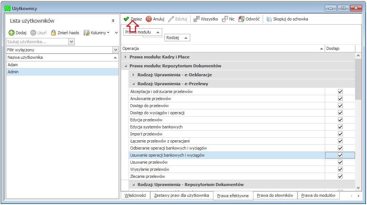Screen dimensions: 367x205
Task: Click the green Zapisz checkmark icon
Action: pos(126,19)
